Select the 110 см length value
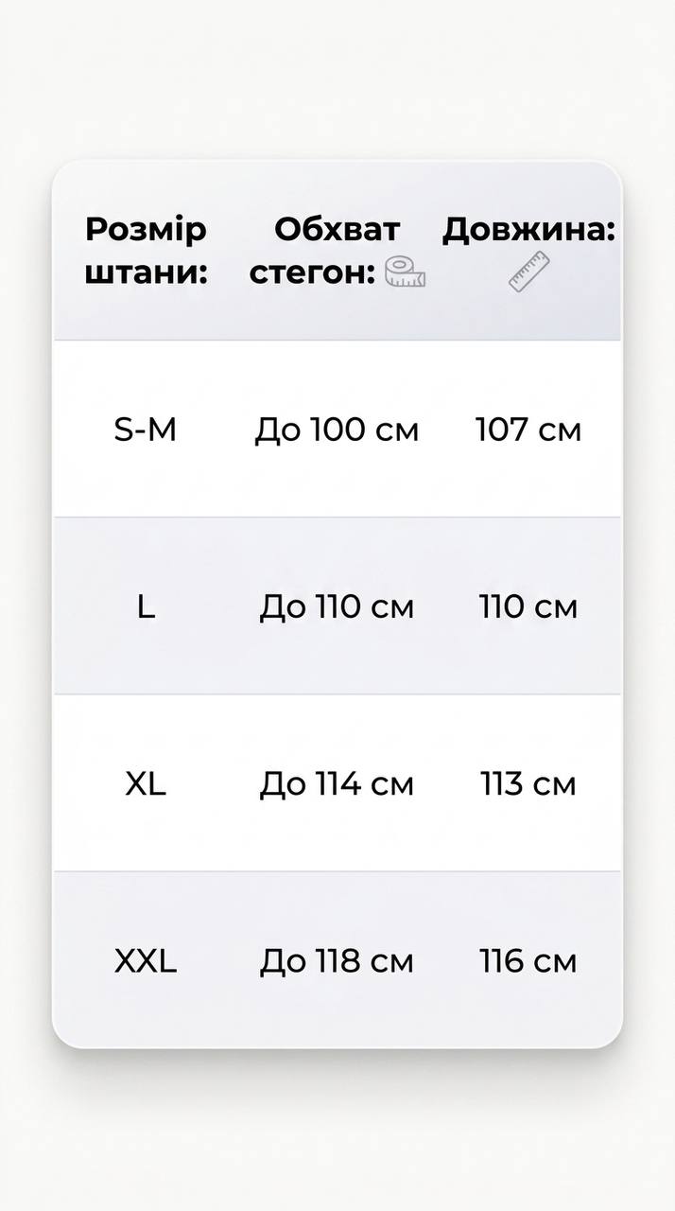Viewport: 675px width, 1211px height. [x=528, y=607]
